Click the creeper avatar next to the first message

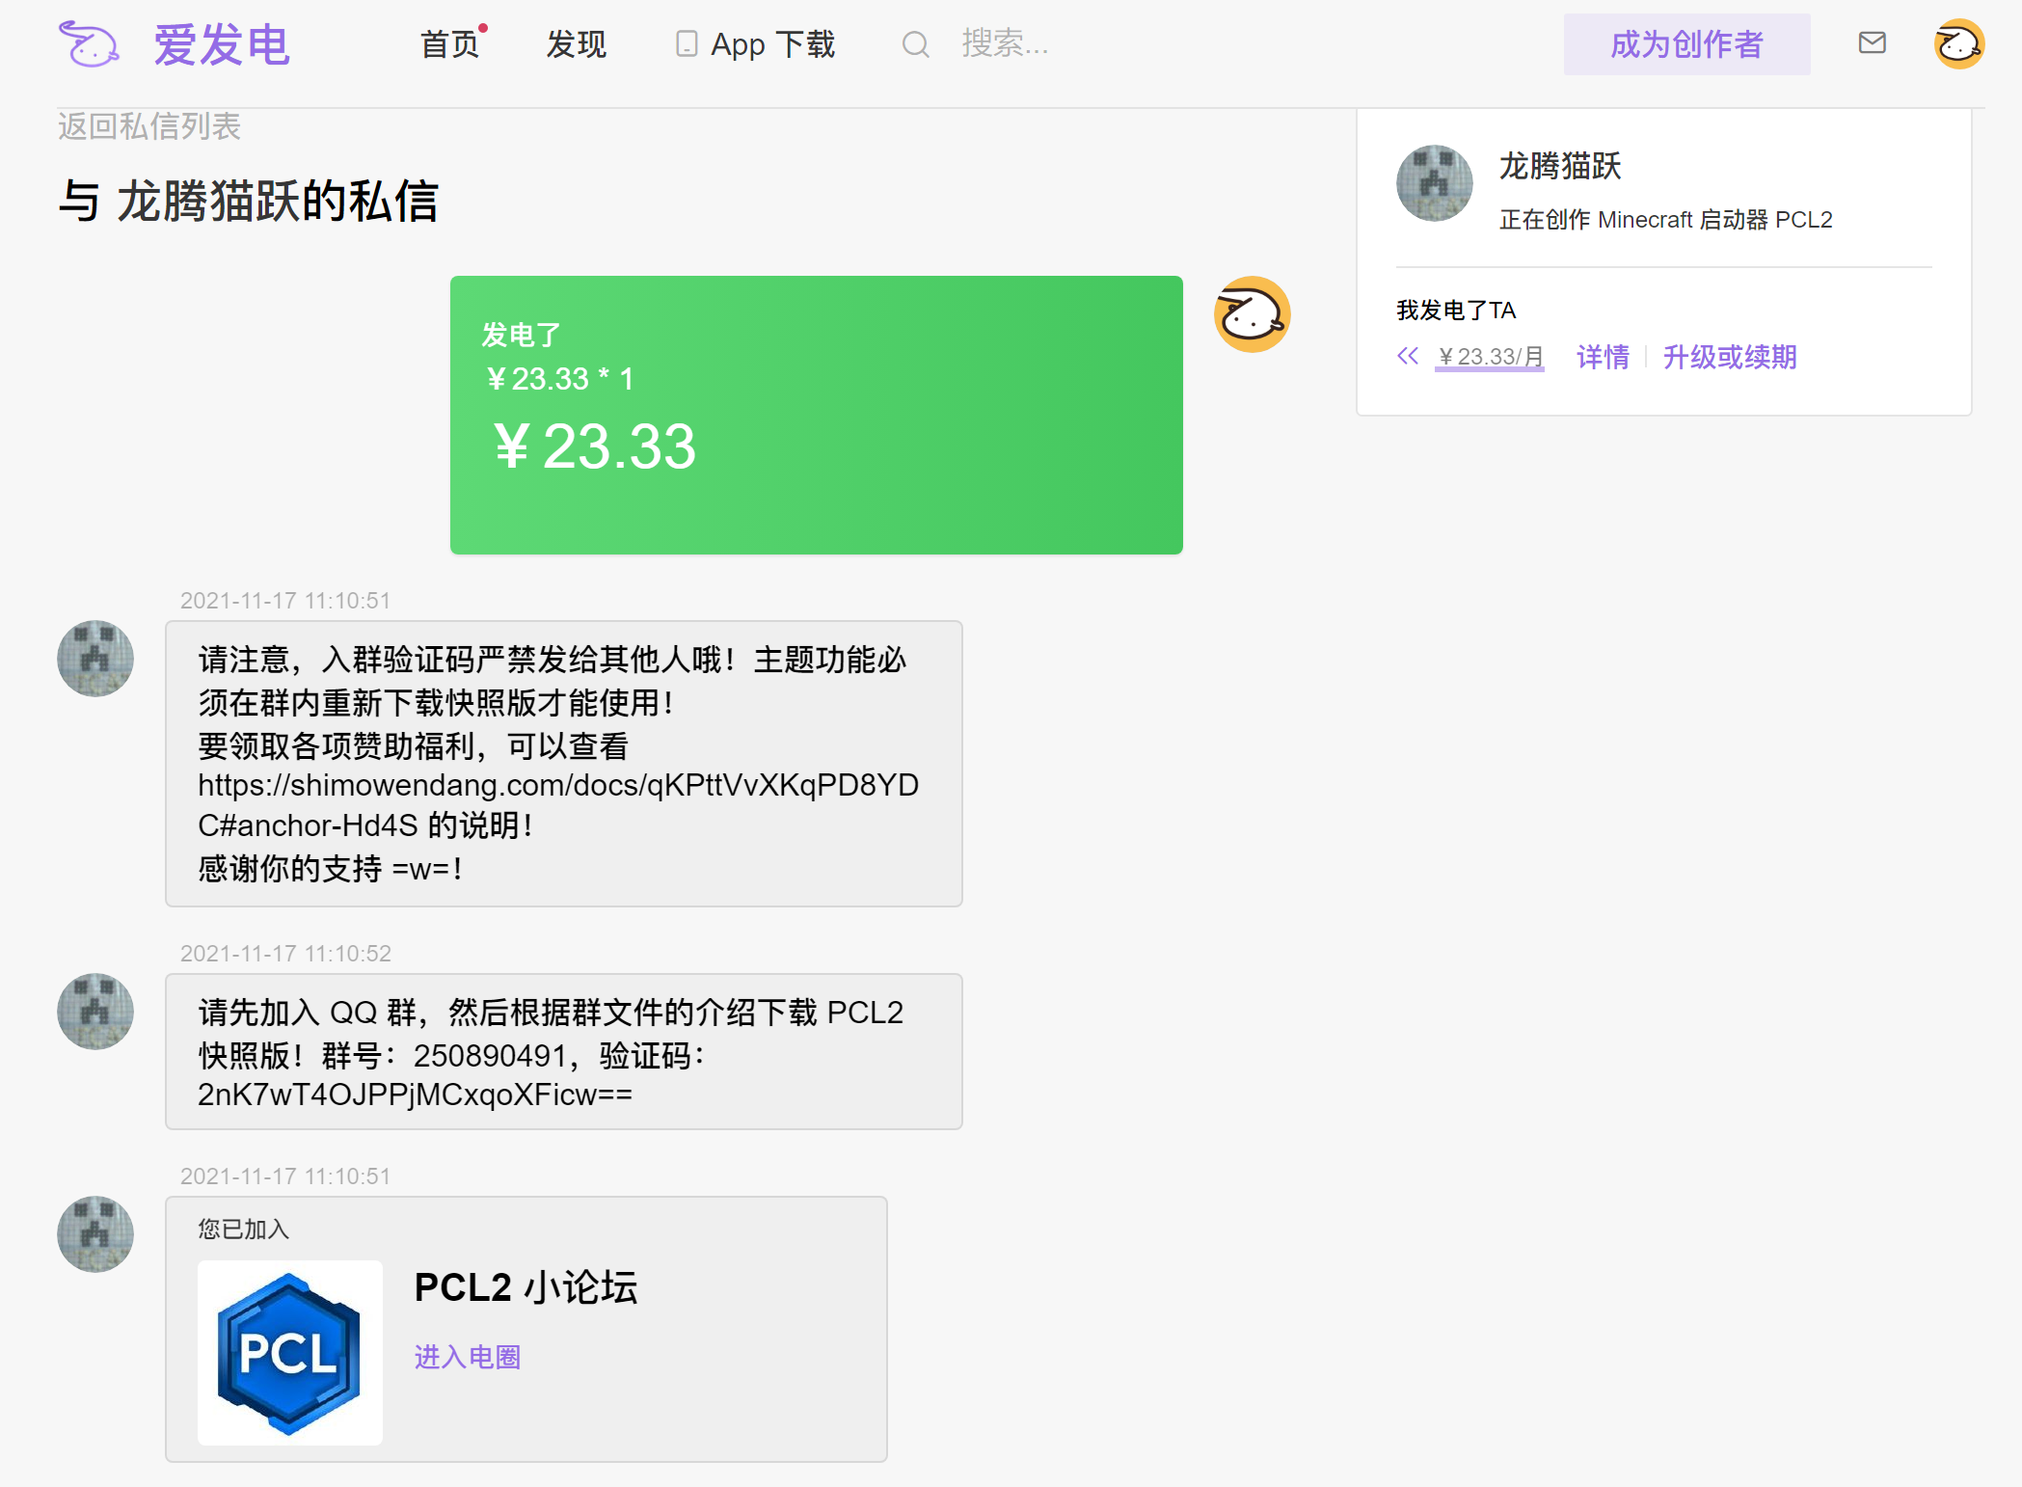(x=94, y=658)
